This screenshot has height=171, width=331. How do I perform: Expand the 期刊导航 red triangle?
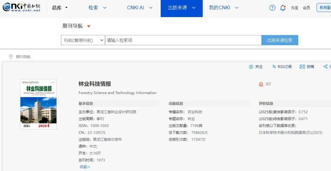tap(89, 26)
